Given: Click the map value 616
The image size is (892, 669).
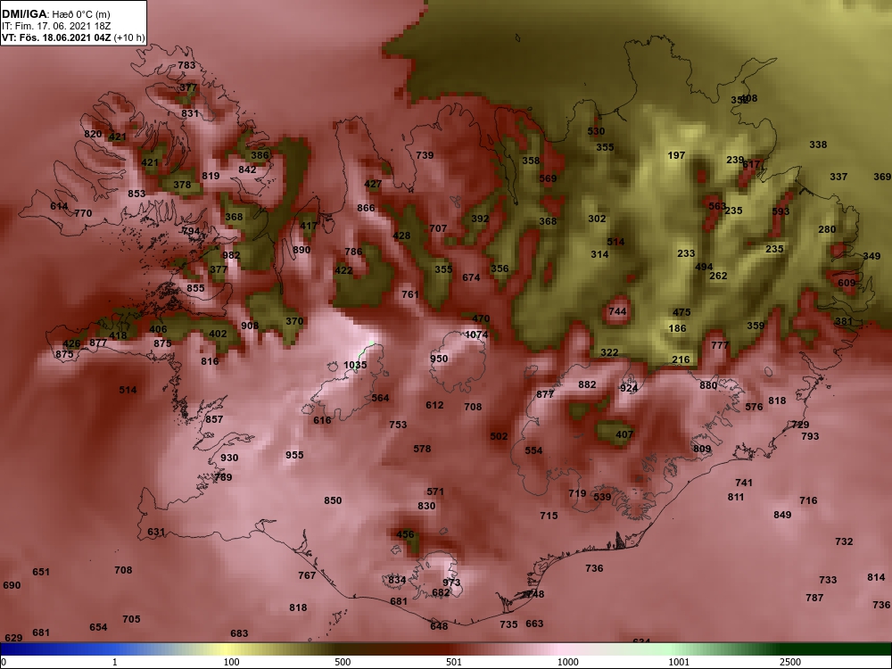Looking at the screenshot, I should tap(322, 420).
